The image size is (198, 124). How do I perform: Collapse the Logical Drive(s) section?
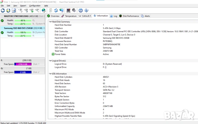click(50, 61)
